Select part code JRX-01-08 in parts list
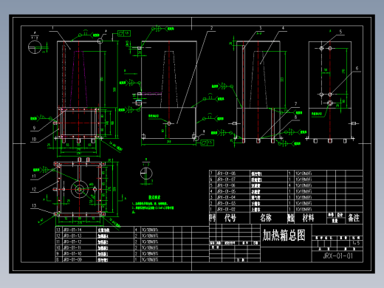The width and height of the screenshot is (384, 288). (226, 174)
